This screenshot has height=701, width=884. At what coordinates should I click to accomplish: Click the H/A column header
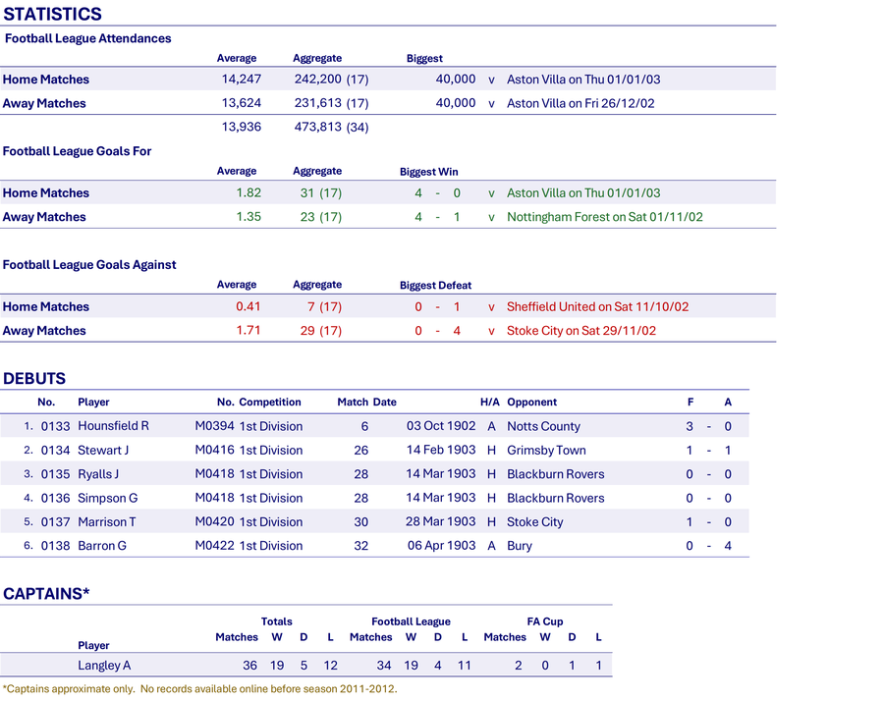pos(490,402)
